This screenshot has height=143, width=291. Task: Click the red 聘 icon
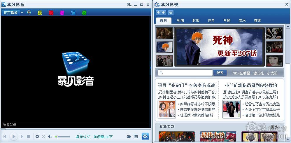pyautogui.click(x=51, y=13)
